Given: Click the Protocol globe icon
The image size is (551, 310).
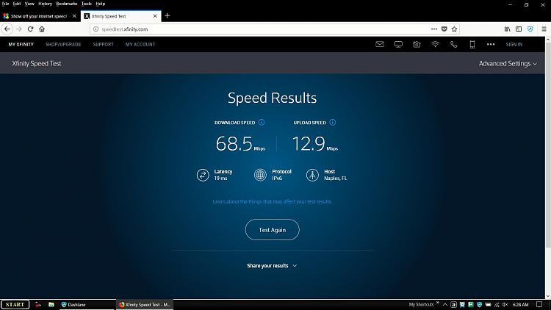Looking at the screenshot, I should 260,175.
